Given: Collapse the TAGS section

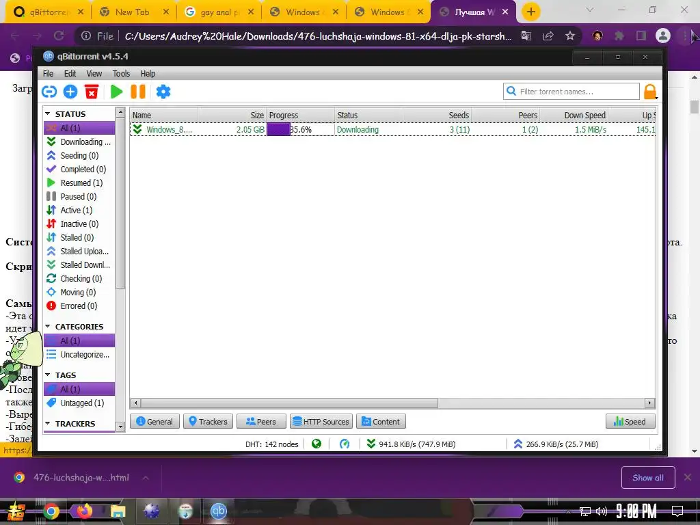Looking at the screenshot, I should [48, 375].
